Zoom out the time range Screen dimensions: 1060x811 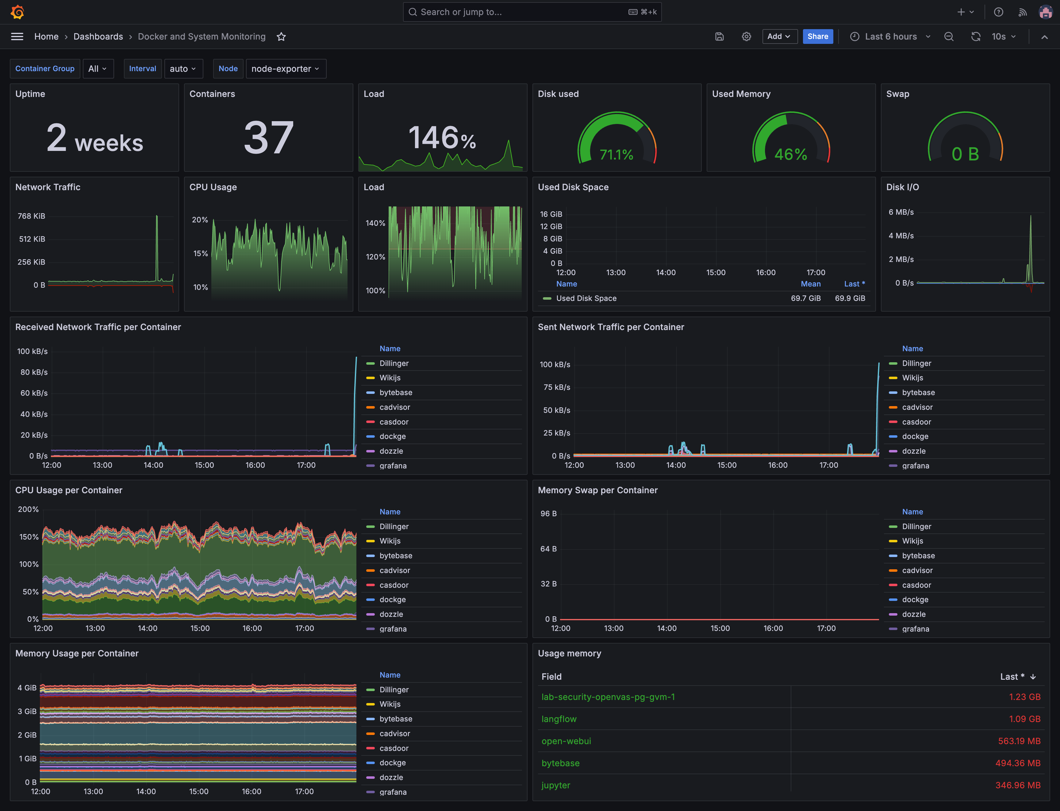point(949,37)
